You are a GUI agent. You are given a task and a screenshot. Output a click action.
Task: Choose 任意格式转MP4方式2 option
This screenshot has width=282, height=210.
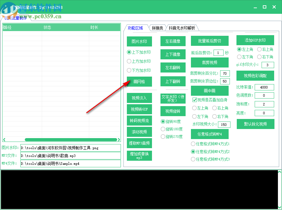(210, 152)
